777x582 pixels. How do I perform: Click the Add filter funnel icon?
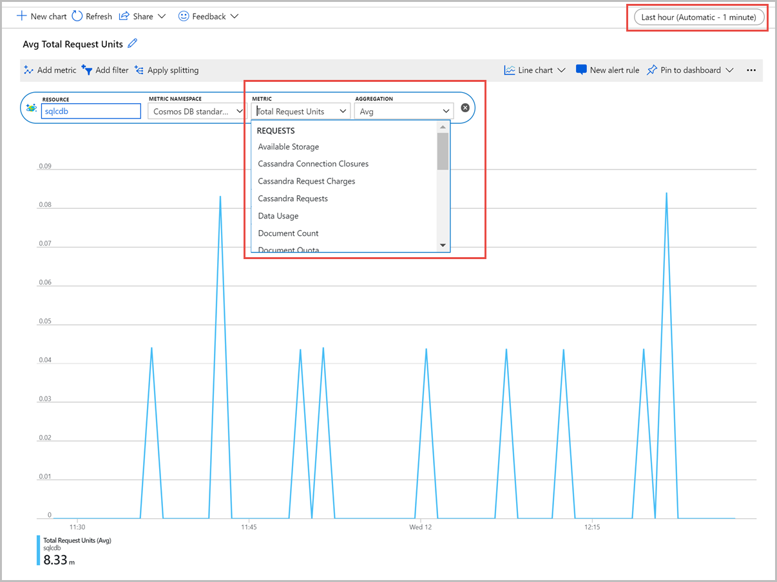pos(87,70)
